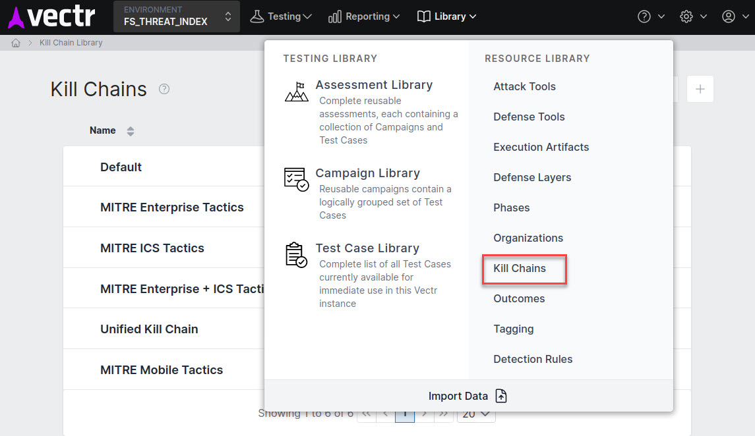Image resolution: width=755 pixels, height=436 pixels.
Task: Open the Assessment Library link
Action: [x=374, y=84]
